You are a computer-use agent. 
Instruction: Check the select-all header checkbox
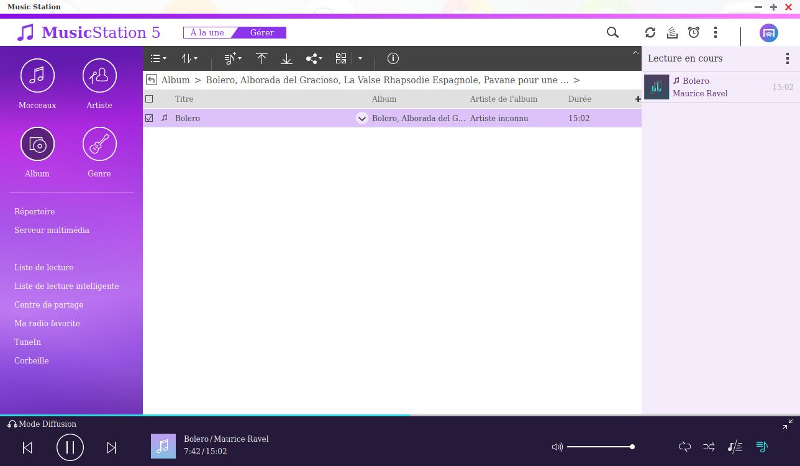click(149, 99)
